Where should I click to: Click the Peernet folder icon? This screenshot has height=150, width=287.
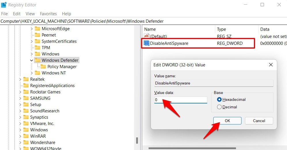[37, 35]
